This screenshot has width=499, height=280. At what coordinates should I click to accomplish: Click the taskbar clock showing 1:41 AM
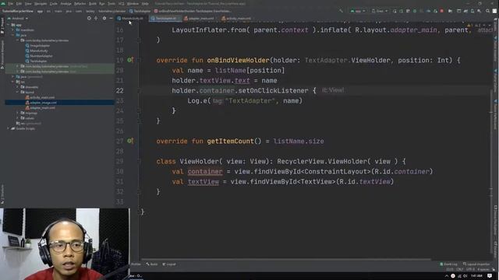[x=476, y=276]
